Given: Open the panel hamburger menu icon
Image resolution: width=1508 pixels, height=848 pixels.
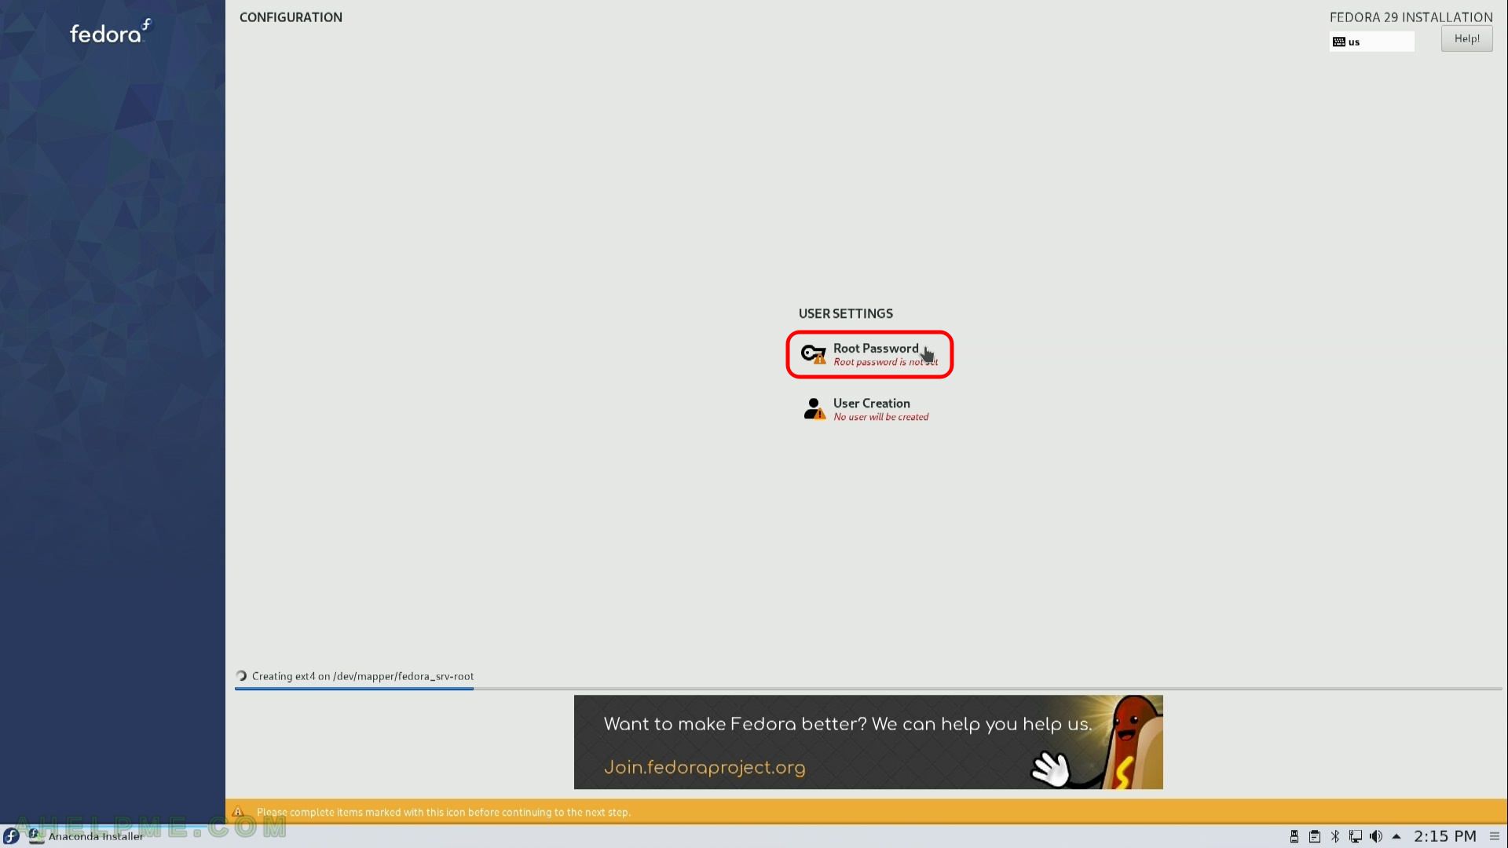Looking at the screenshot, I should click(1495, 836).
